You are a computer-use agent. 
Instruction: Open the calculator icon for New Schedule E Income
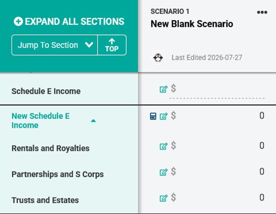(153, 116)
